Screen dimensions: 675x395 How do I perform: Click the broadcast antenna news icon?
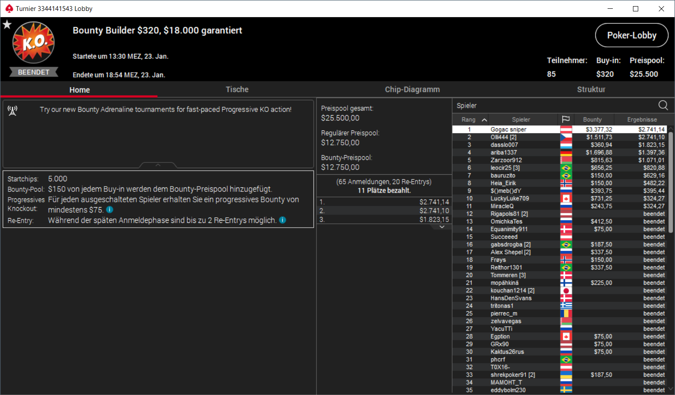12,111
